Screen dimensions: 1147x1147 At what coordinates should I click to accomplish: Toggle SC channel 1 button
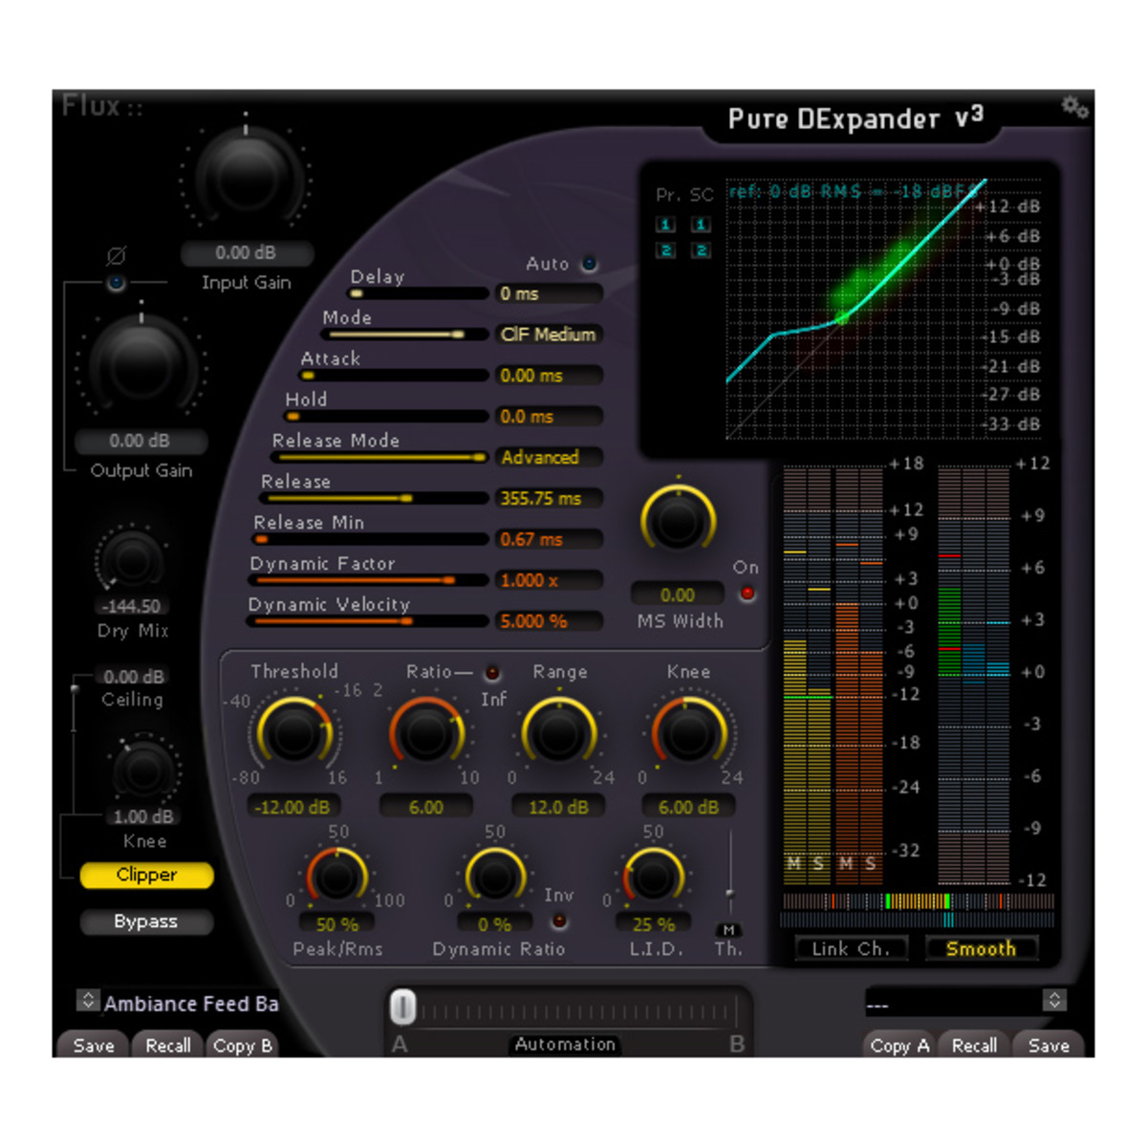[x=701, y=225]
